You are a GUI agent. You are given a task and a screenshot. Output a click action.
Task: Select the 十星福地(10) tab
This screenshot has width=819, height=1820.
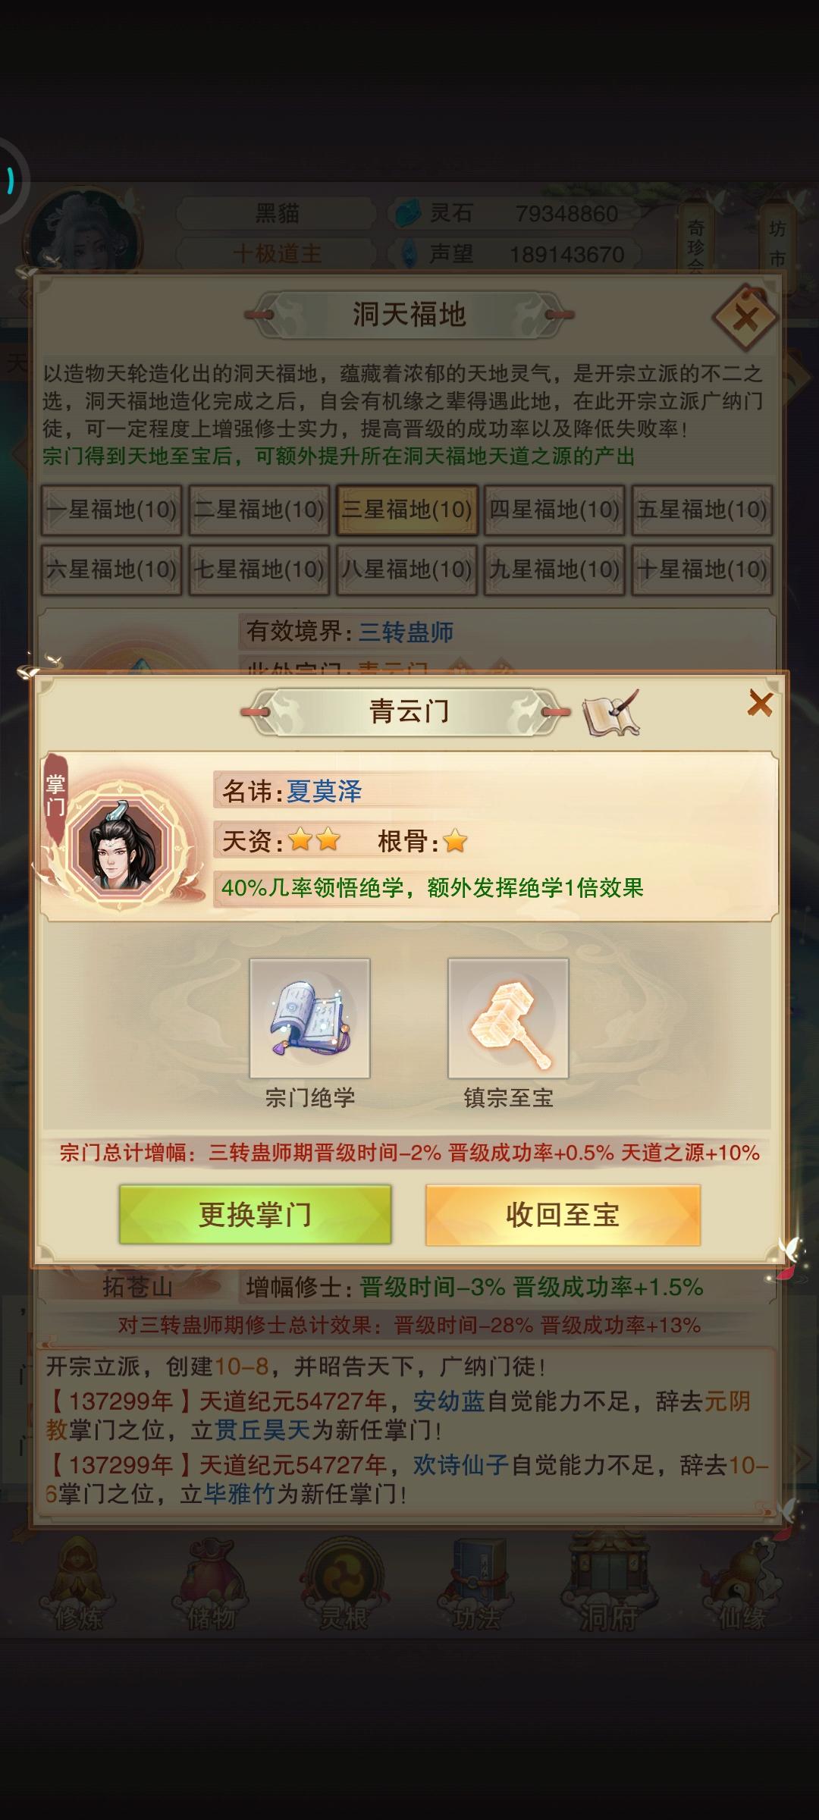point(702,570)
